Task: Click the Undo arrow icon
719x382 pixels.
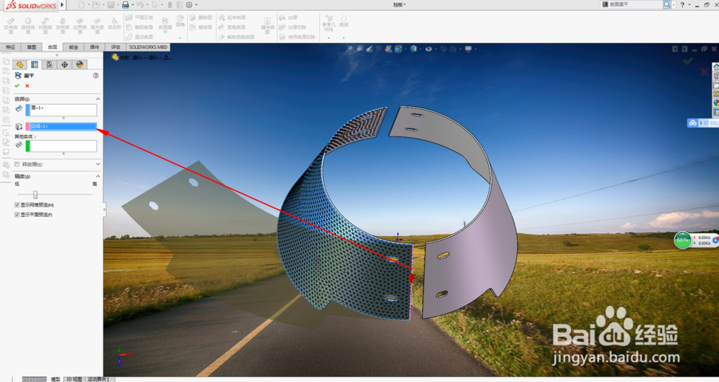Action: [x=140, y=5]
